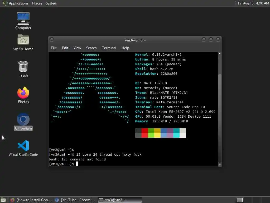Click the active terminal prompt cursor line
This screenshot has height=203, width=270.
[64, 164]
